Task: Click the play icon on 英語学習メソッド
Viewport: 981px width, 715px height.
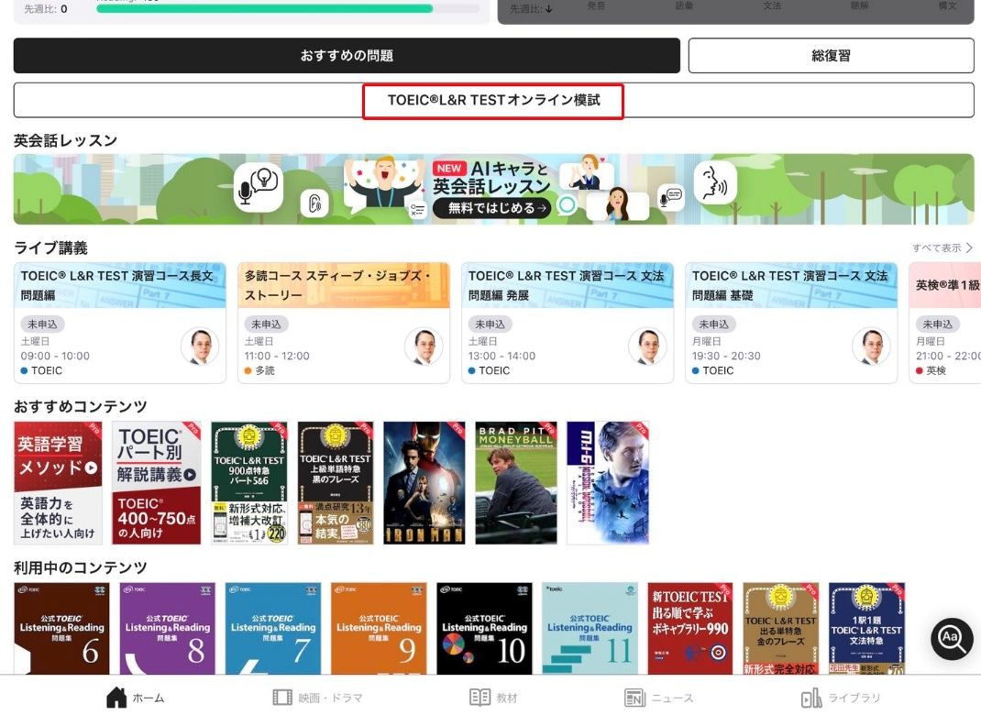Action: pyautogui.click(x=92, y=467)
